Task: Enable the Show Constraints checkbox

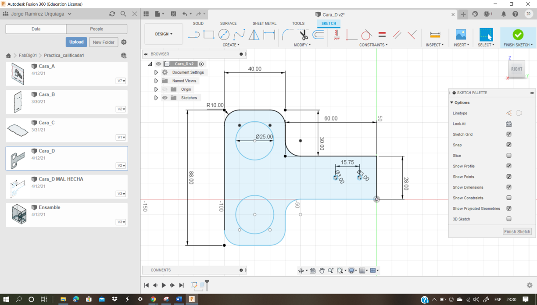Action: pos(508,198)
